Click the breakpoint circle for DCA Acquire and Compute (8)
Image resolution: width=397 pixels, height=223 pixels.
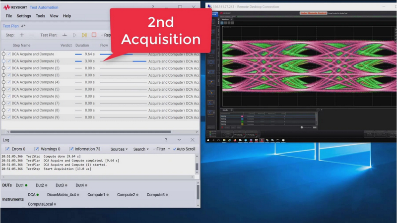coord(3,110)
